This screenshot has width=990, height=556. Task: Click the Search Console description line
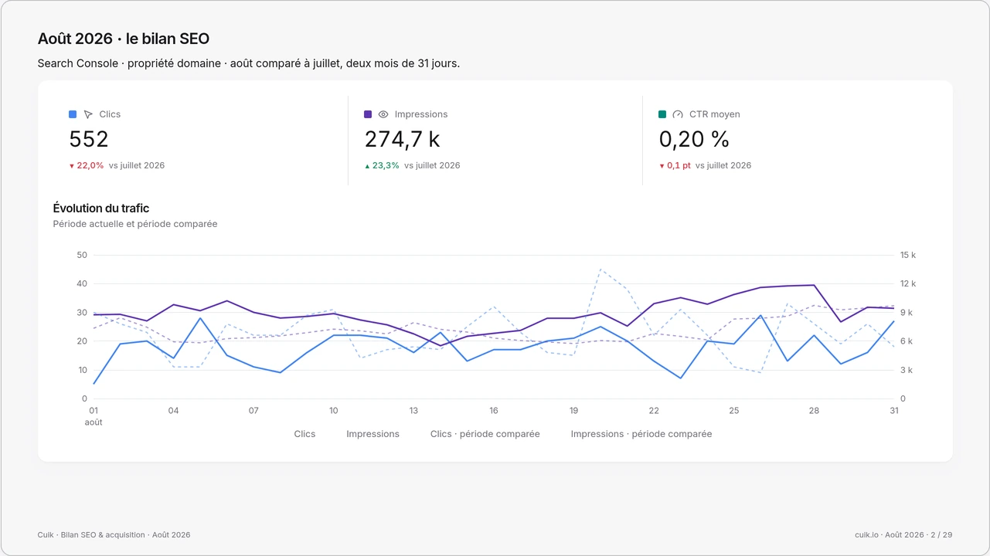click(249, 63)
